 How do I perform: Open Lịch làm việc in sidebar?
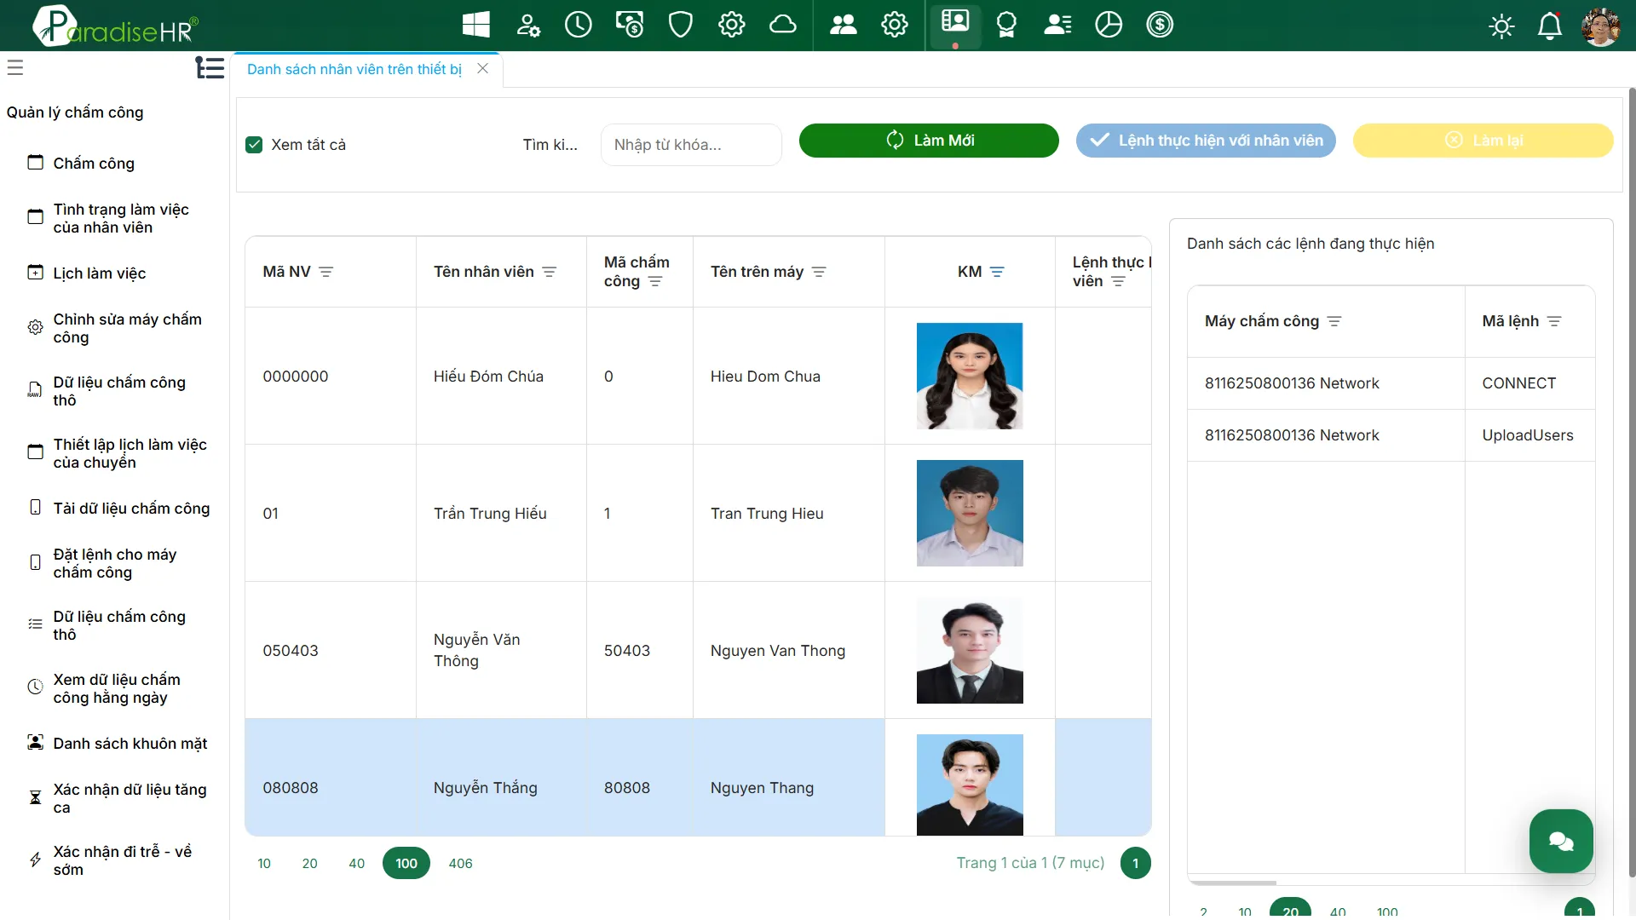pyautogui.click(x=99, y=273)
